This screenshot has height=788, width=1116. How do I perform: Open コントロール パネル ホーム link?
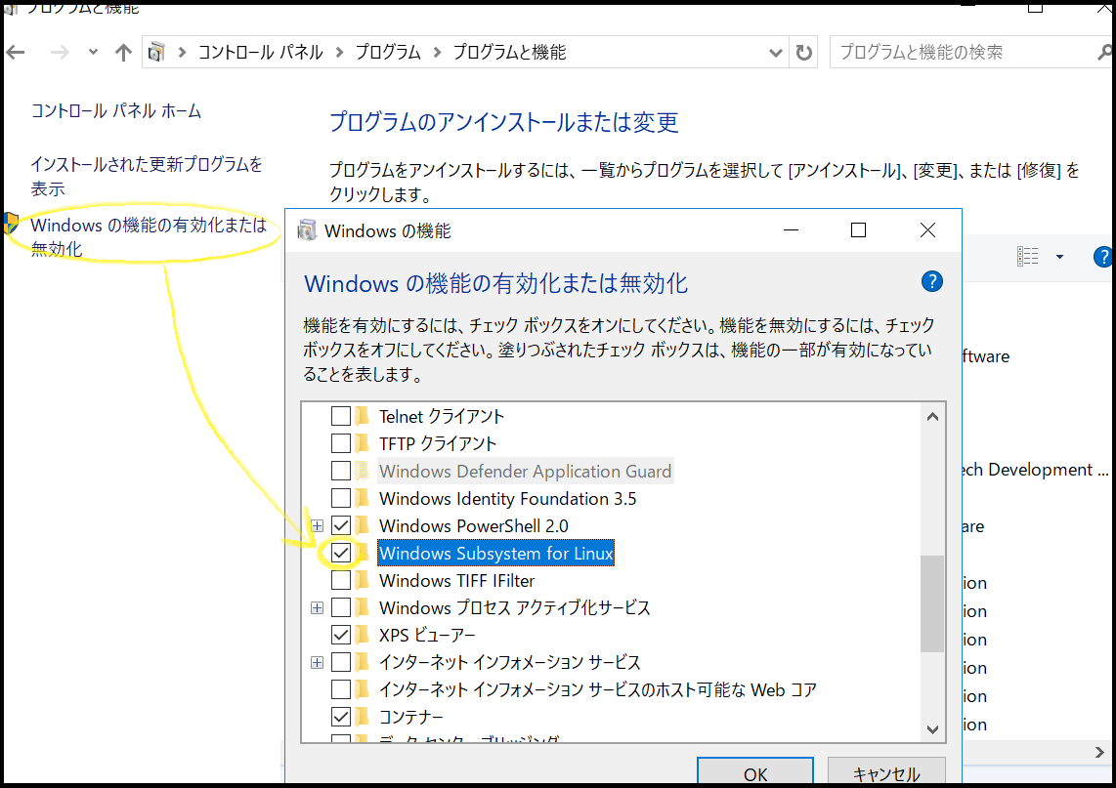coord(116,111)
